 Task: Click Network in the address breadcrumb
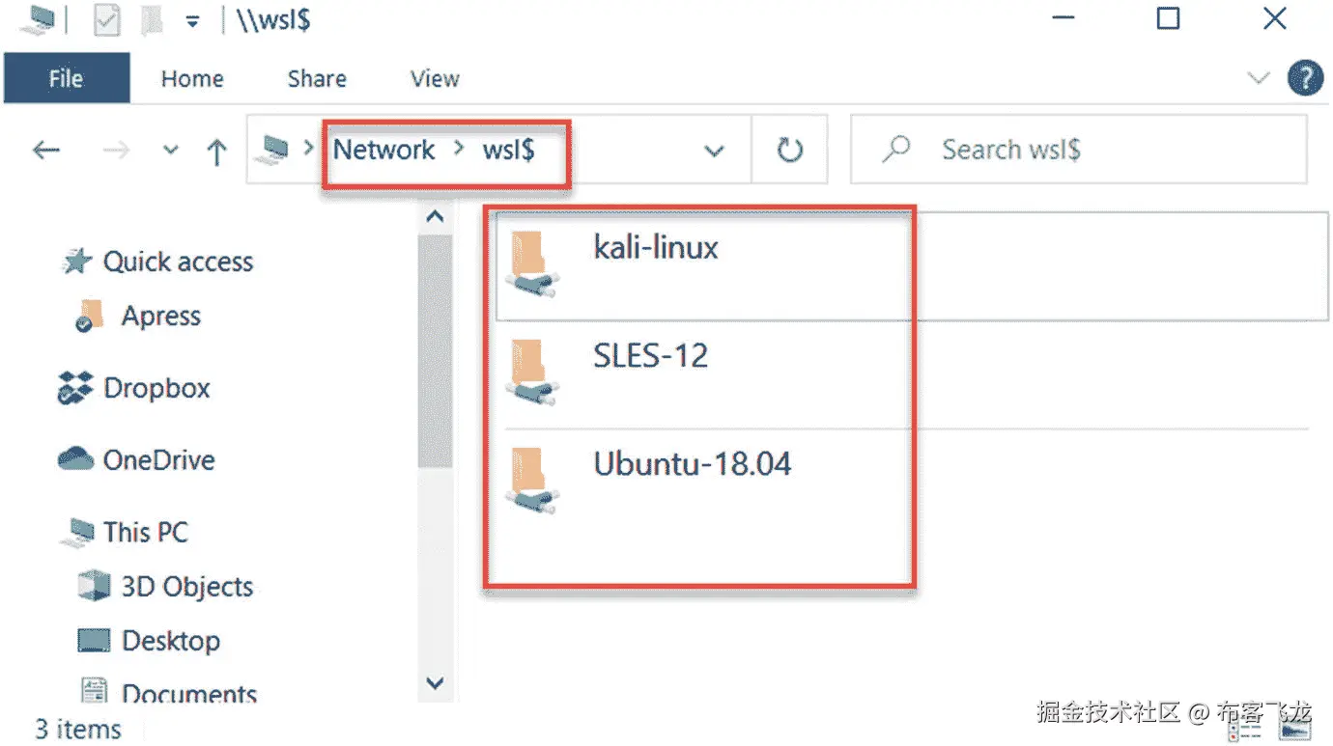click(x=384, y=150)
